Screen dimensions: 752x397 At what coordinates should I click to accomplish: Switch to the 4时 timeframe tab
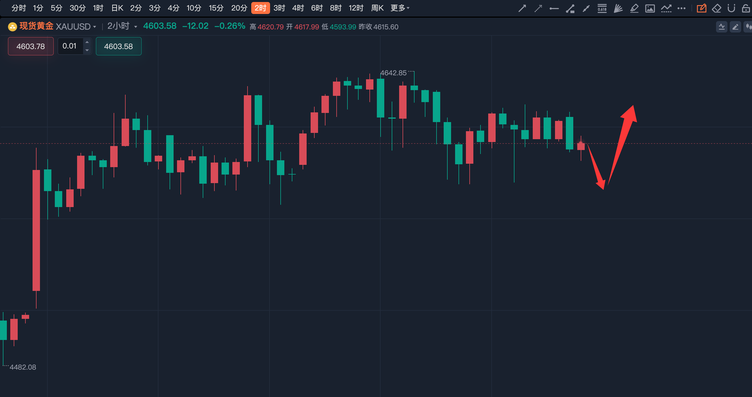[x=298, y=8]
